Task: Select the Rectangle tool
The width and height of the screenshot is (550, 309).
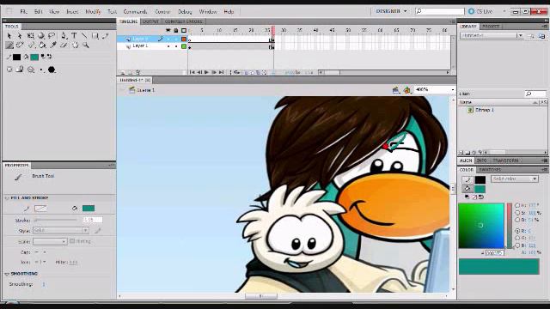Action: click(95, 36)
